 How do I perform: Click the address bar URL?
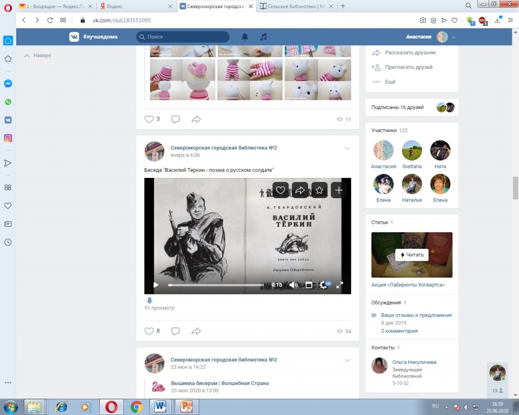(x=122, y=20)
